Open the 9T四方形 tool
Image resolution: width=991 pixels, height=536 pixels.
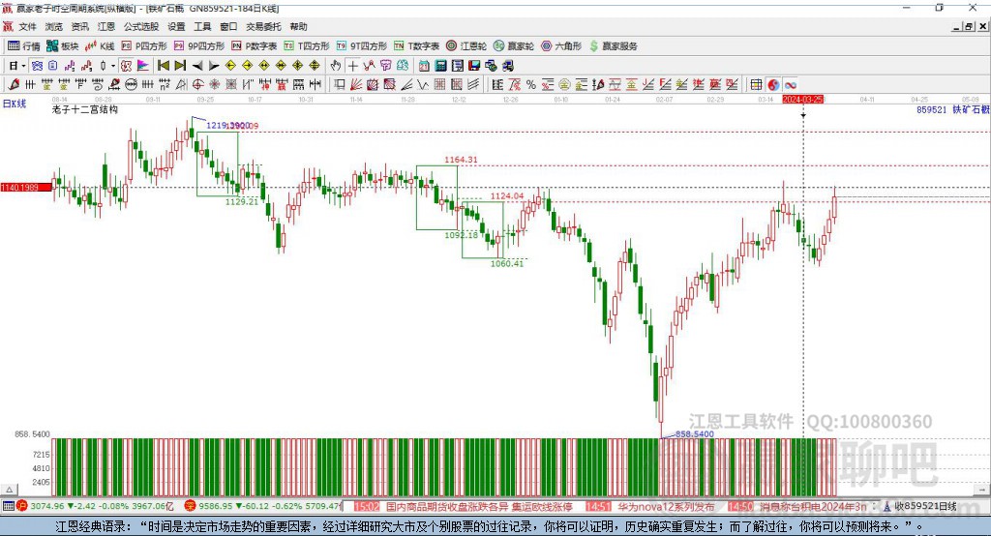(x=362, y=46)
